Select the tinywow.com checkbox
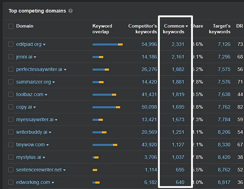This screenshot has height=189, width=244. pos(11,145)
